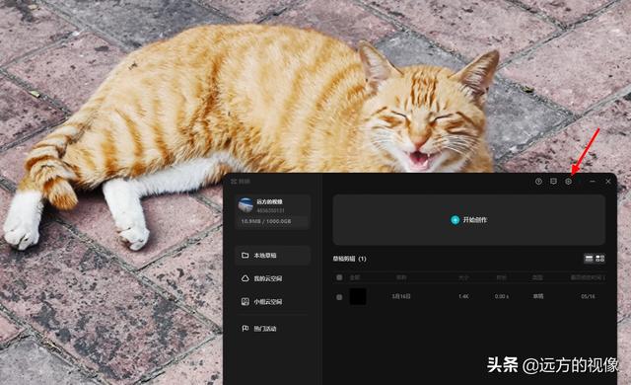Minimize the JianYing window
Image resolution: width=631 pixels, height=385 pixels.
tap(593, 182)
